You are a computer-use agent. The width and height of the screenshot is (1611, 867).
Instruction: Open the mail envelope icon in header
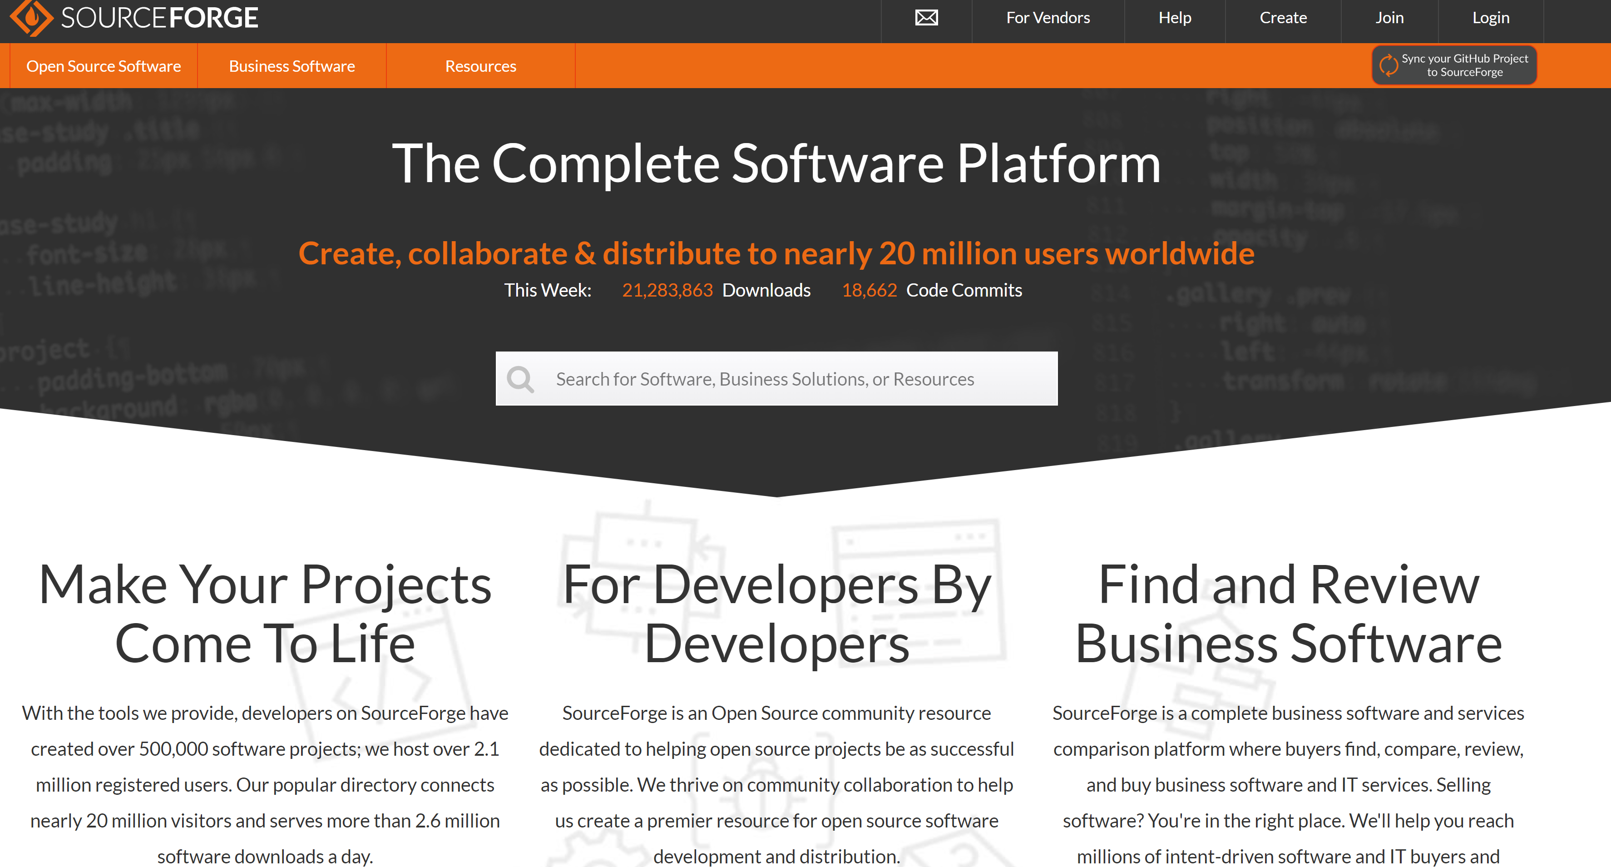(926, 18)
